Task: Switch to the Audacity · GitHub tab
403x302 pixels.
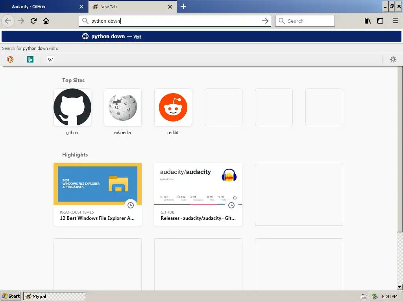Action: point(44,6)
